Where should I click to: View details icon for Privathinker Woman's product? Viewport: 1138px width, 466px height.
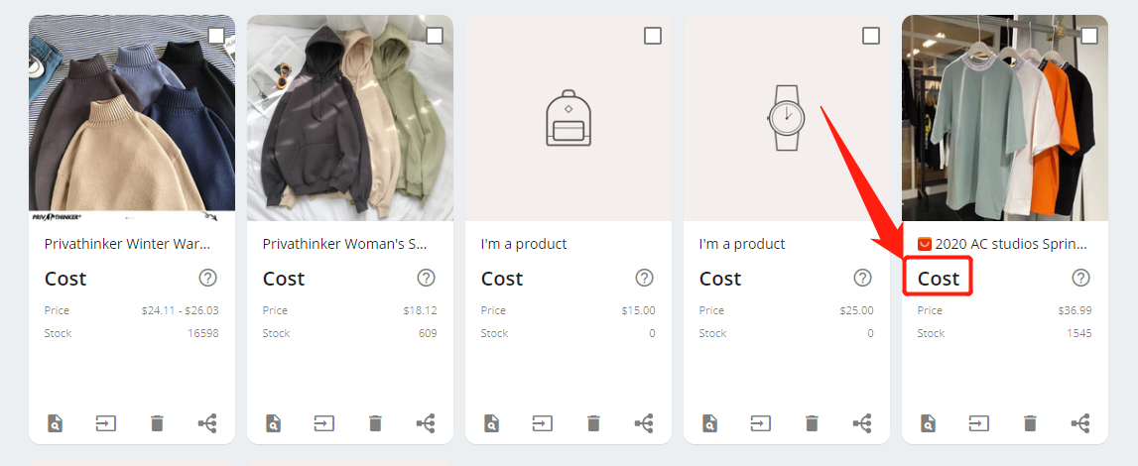[274, 422]
